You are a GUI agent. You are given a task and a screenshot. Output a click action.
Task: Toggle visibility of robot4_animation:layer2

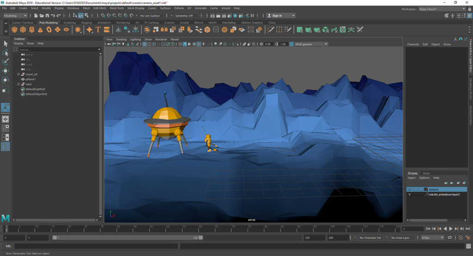409,195
